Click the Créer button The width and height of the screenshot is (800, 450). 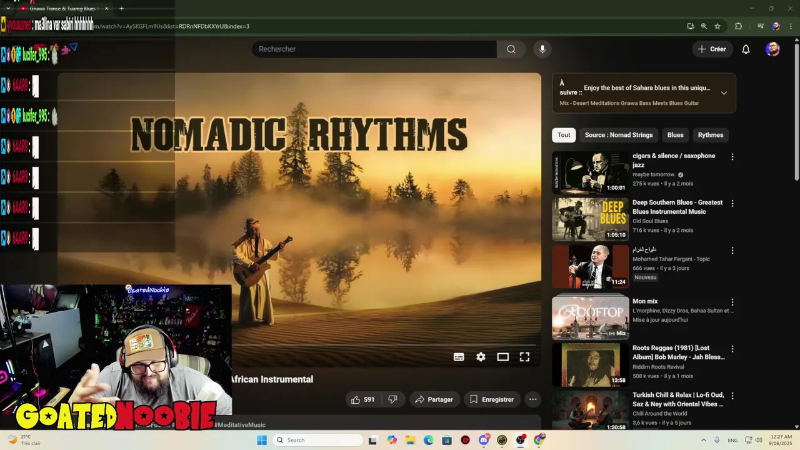[712, 49]
